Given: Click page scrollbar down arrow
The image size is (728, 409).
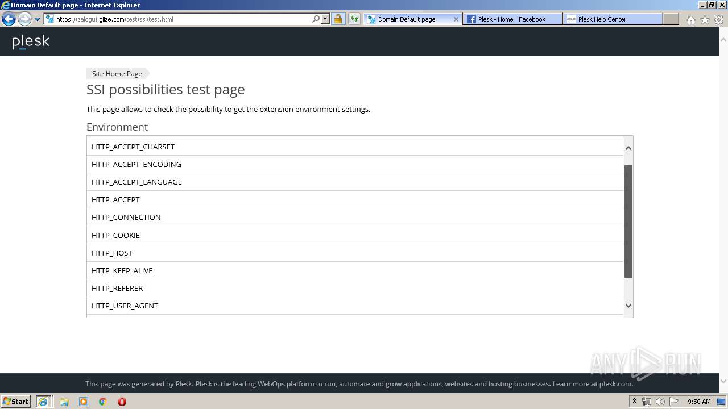Looking at the screenshot, I should click(x=723, y=381).
